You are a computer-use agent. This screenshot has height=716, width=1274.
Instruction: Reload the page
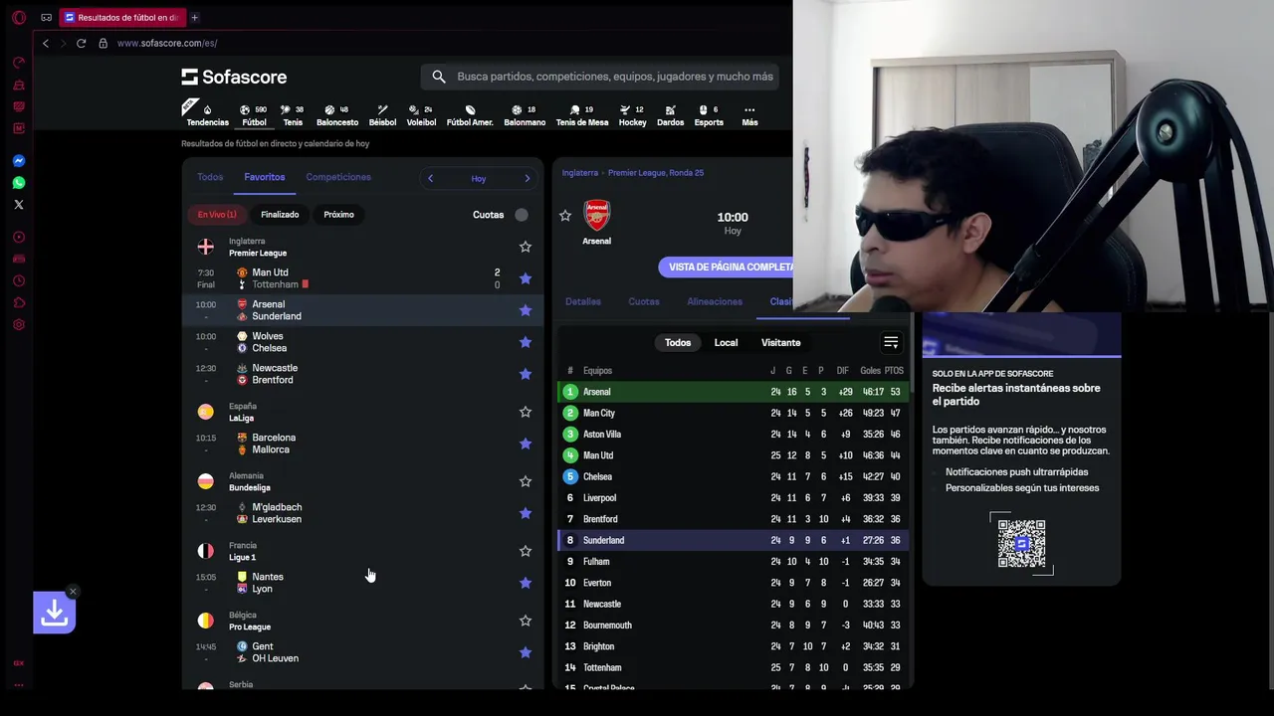81,43
